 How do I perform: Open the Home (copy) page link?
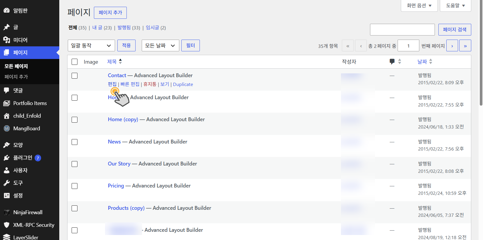click(123, 119)
